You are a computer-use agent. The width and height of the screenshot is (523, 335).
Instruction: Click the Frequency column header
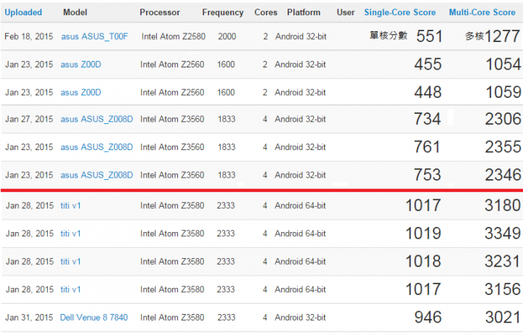coord(222,12)
